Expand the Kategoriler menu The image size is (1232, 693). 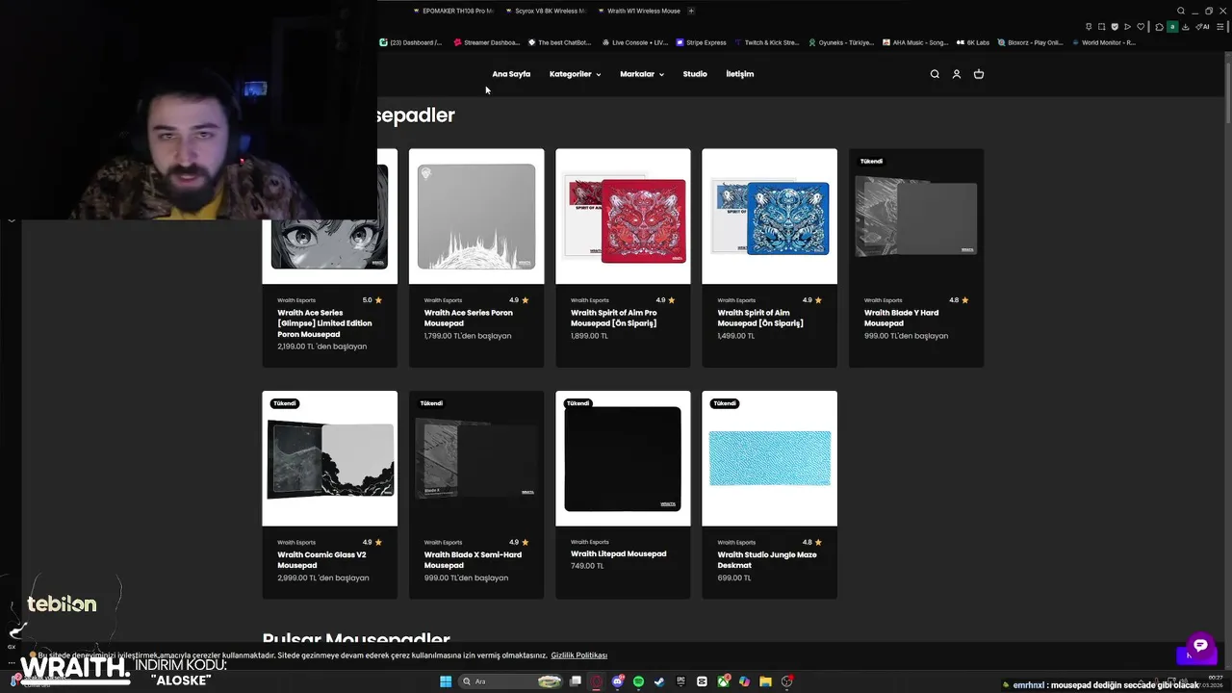pos(575,74)
